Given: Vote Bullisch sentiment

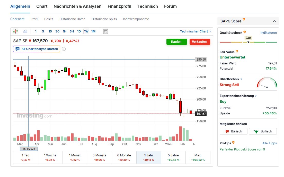Looking at the screenshot, I should 263,131.
